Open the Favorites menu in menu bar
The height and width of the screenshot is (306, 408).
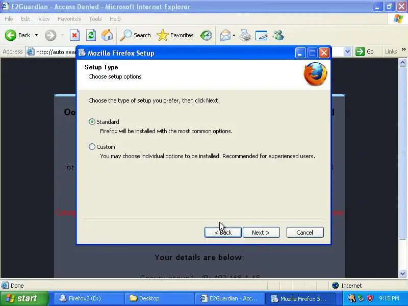point(69,19)
